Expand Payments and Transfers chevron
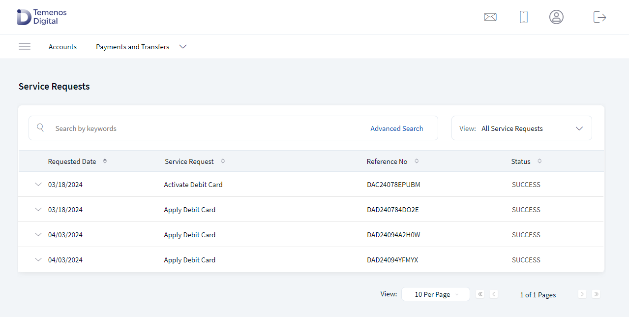The image size is (629, 317). (x=183, y=47)
